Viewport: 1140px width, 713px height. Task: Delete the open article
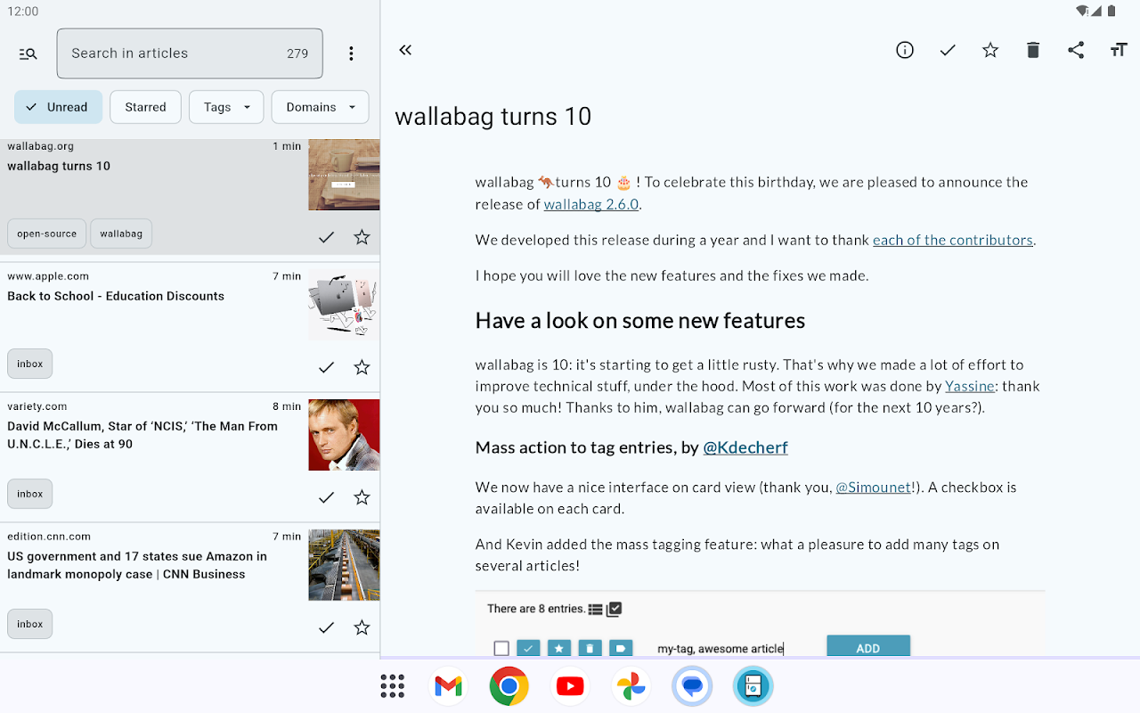click(1033, 50)
